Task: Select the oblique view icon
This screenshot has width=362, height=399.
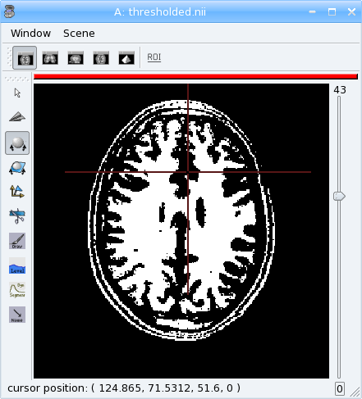Action: [101, 57]
